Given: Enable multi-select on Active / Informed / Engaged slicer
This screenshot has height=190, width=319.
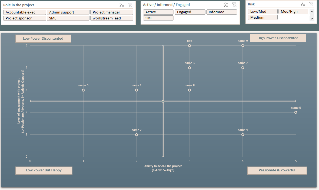Looking at the screenshot, I should (x=226, y=5).
